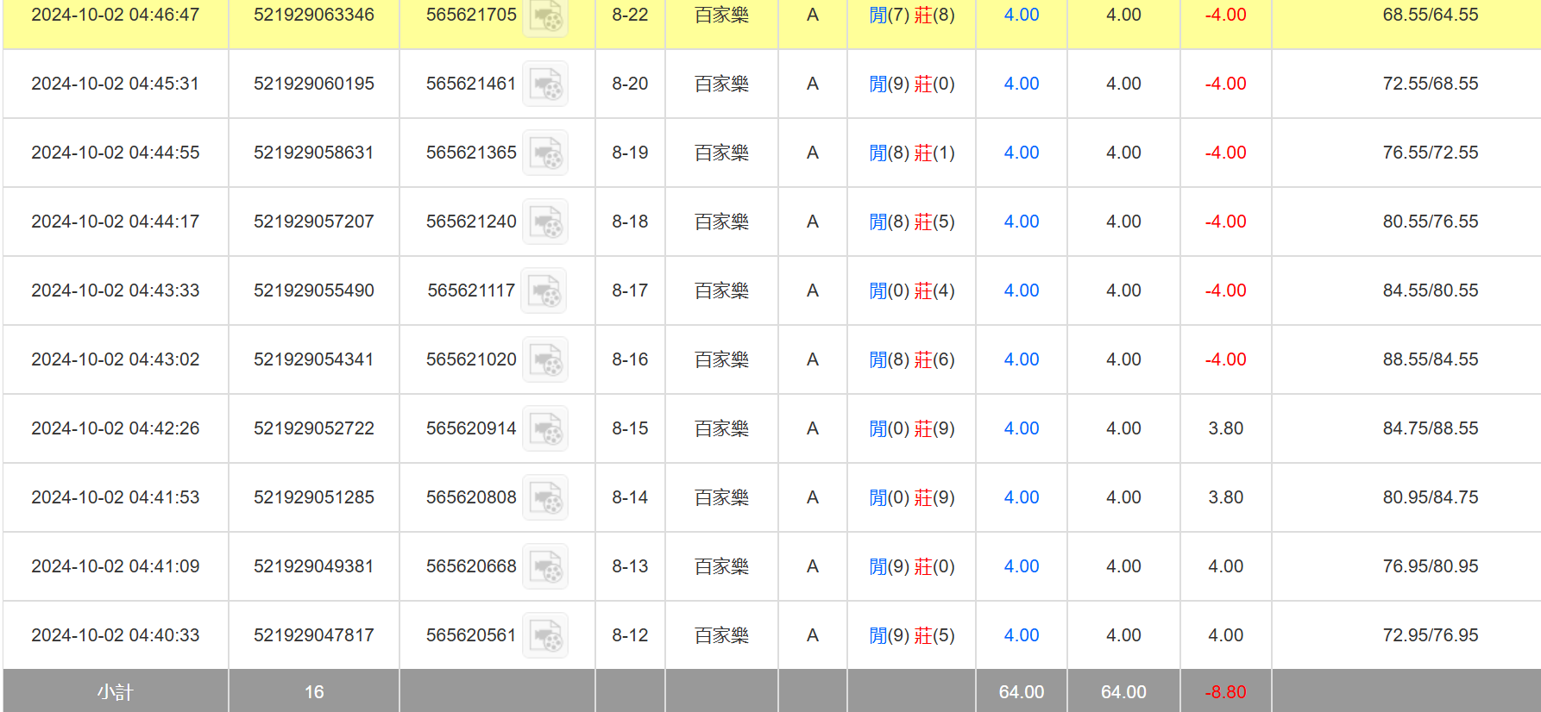Open the replay icon next to 565620914
Screen dimensions: 1541x712
[x=545, y=429]
